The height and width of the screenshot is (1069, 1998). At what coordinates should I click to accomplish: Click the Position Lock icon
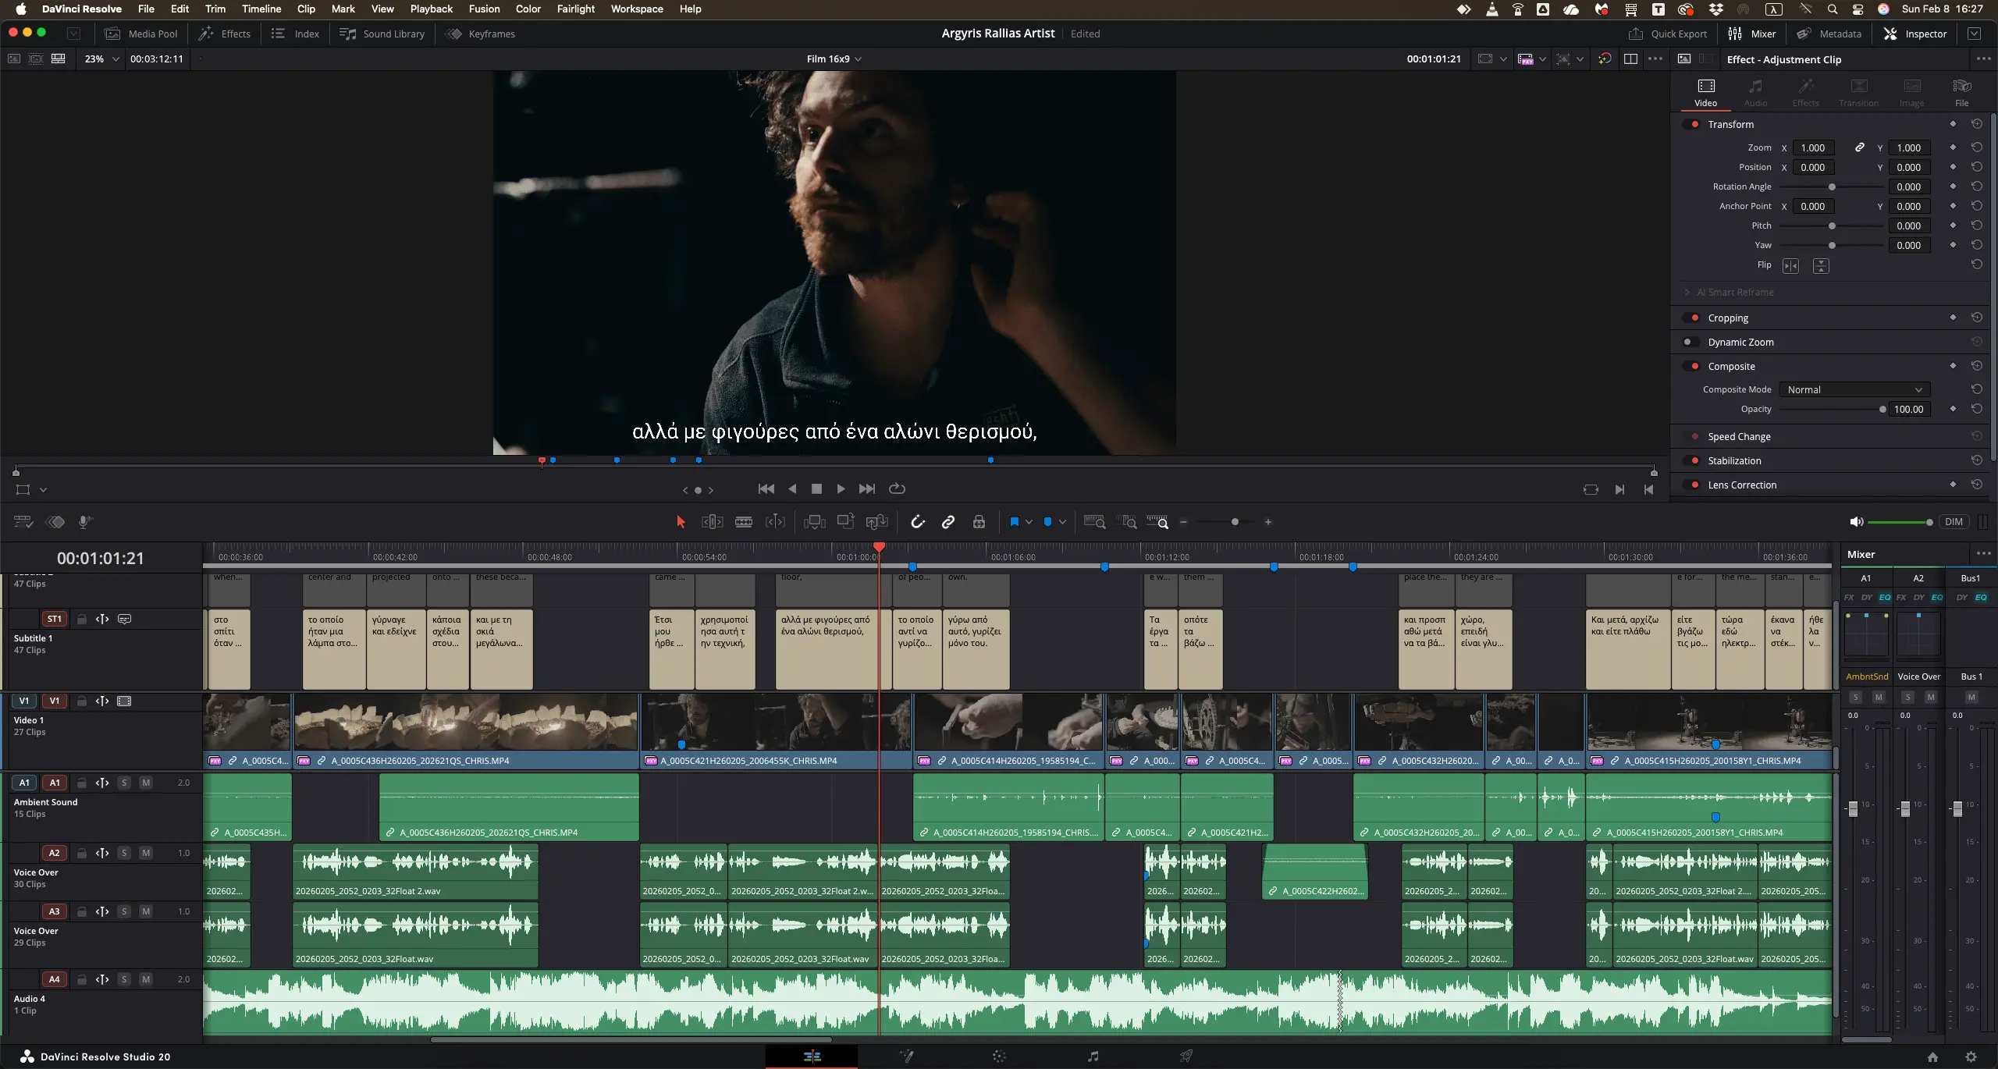click(979, 522)
